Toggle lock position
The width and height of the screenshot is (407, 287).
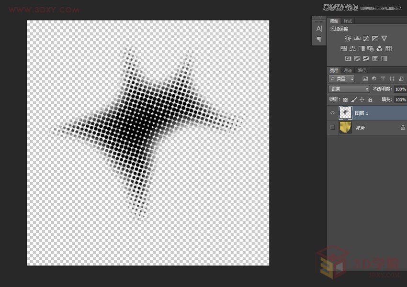pyautogui.click(x=362, y=99)
